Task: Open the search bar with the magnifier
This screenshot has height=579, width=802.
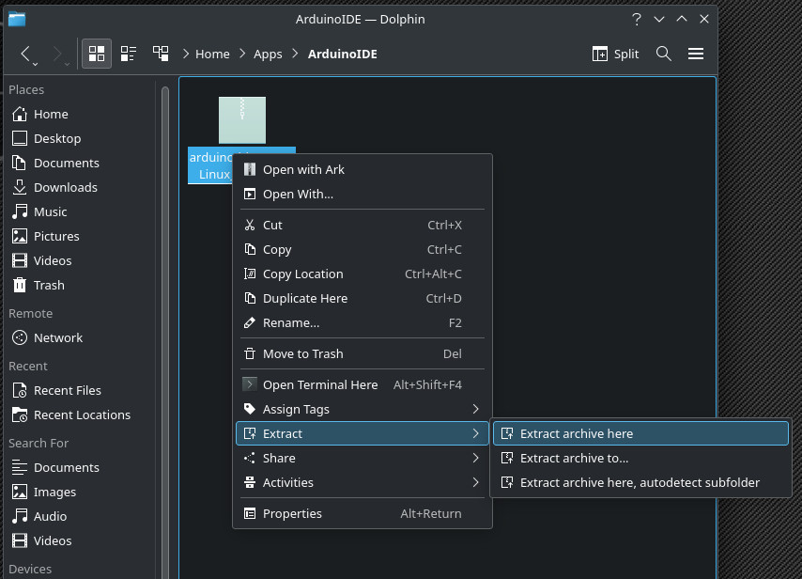Action: coord(664,54)
